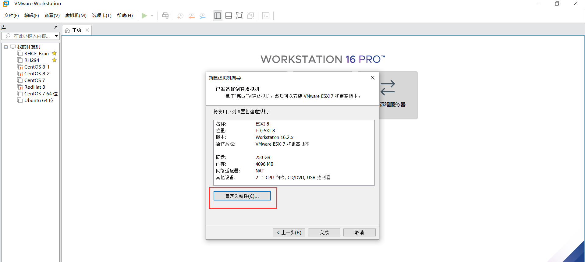Select the RH294 virtual machine
585x262 pixels.
click(x=32, y=60)
